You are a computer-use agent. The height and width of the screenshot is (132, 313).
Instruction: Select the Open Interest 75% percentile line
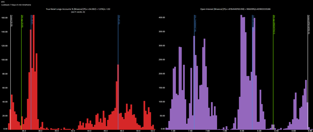click(252, 72)
